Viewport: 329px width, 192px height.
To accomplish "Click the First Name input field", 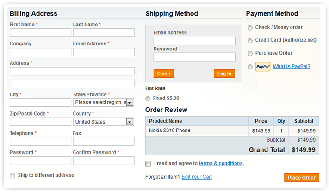I will coord(40,33).
